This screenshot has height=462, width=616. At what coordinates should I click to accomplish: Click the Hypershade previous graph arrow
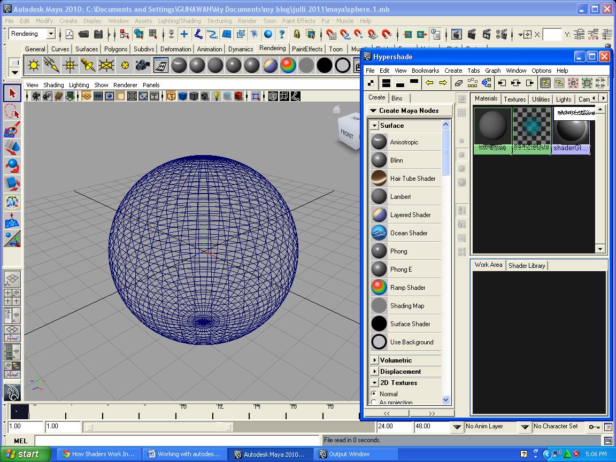tap(429, 83)
